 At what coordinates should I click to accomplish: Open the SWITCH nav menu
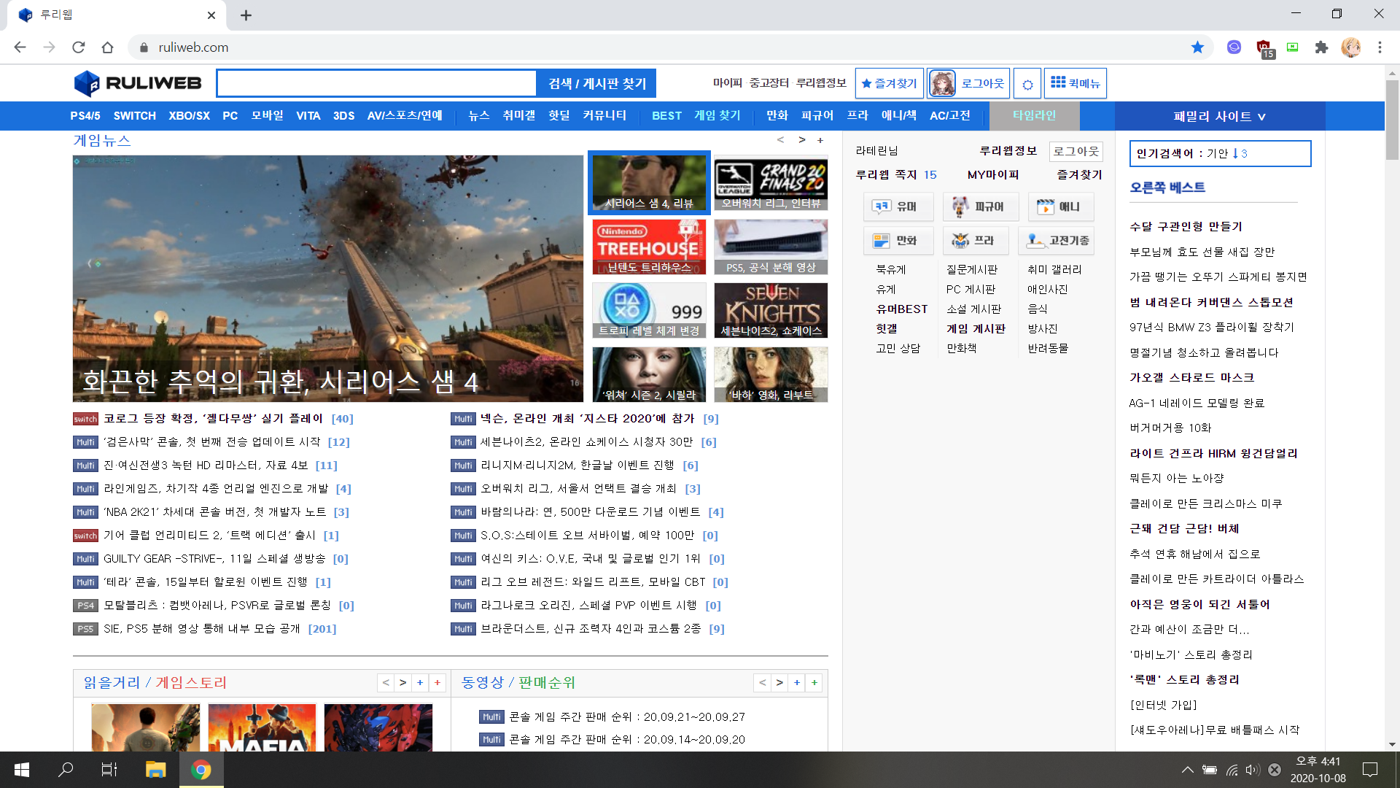135,116
